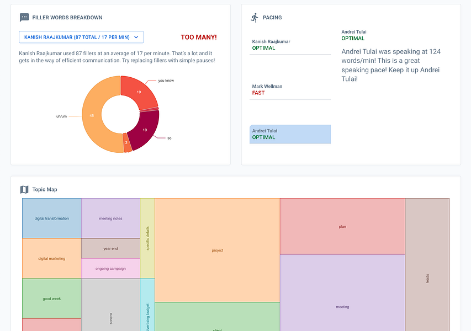
Task: Click the 'good week' topic tile
Action: (x=52, y=298)
